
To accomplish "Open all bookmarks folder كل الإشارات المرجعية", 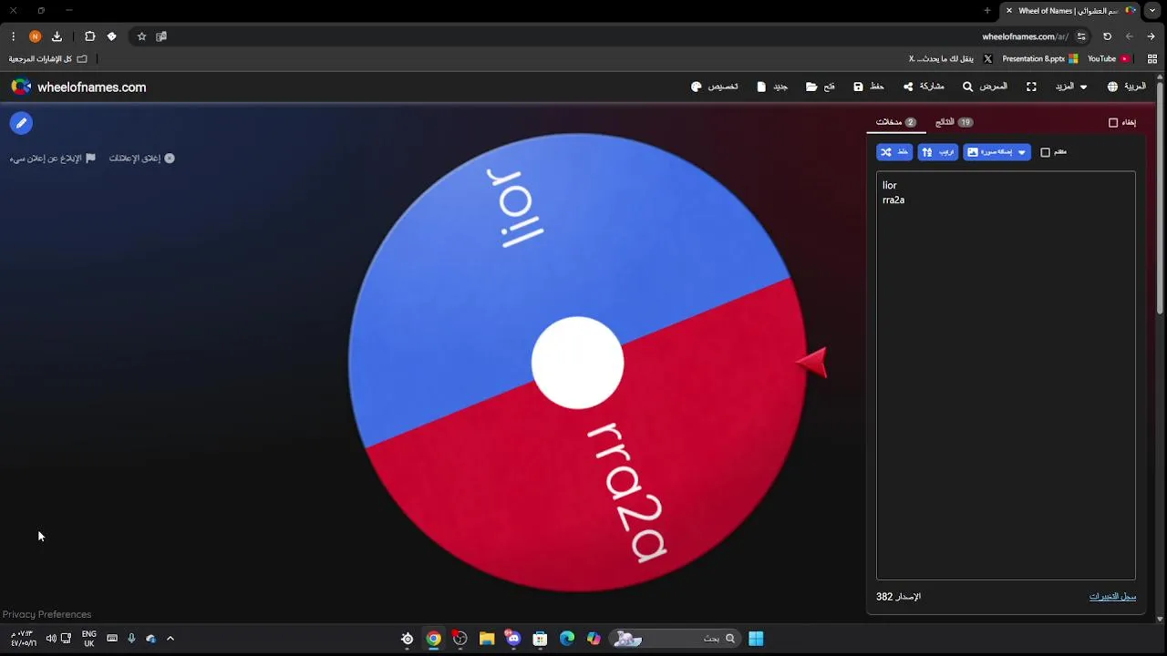I will 48,58.
